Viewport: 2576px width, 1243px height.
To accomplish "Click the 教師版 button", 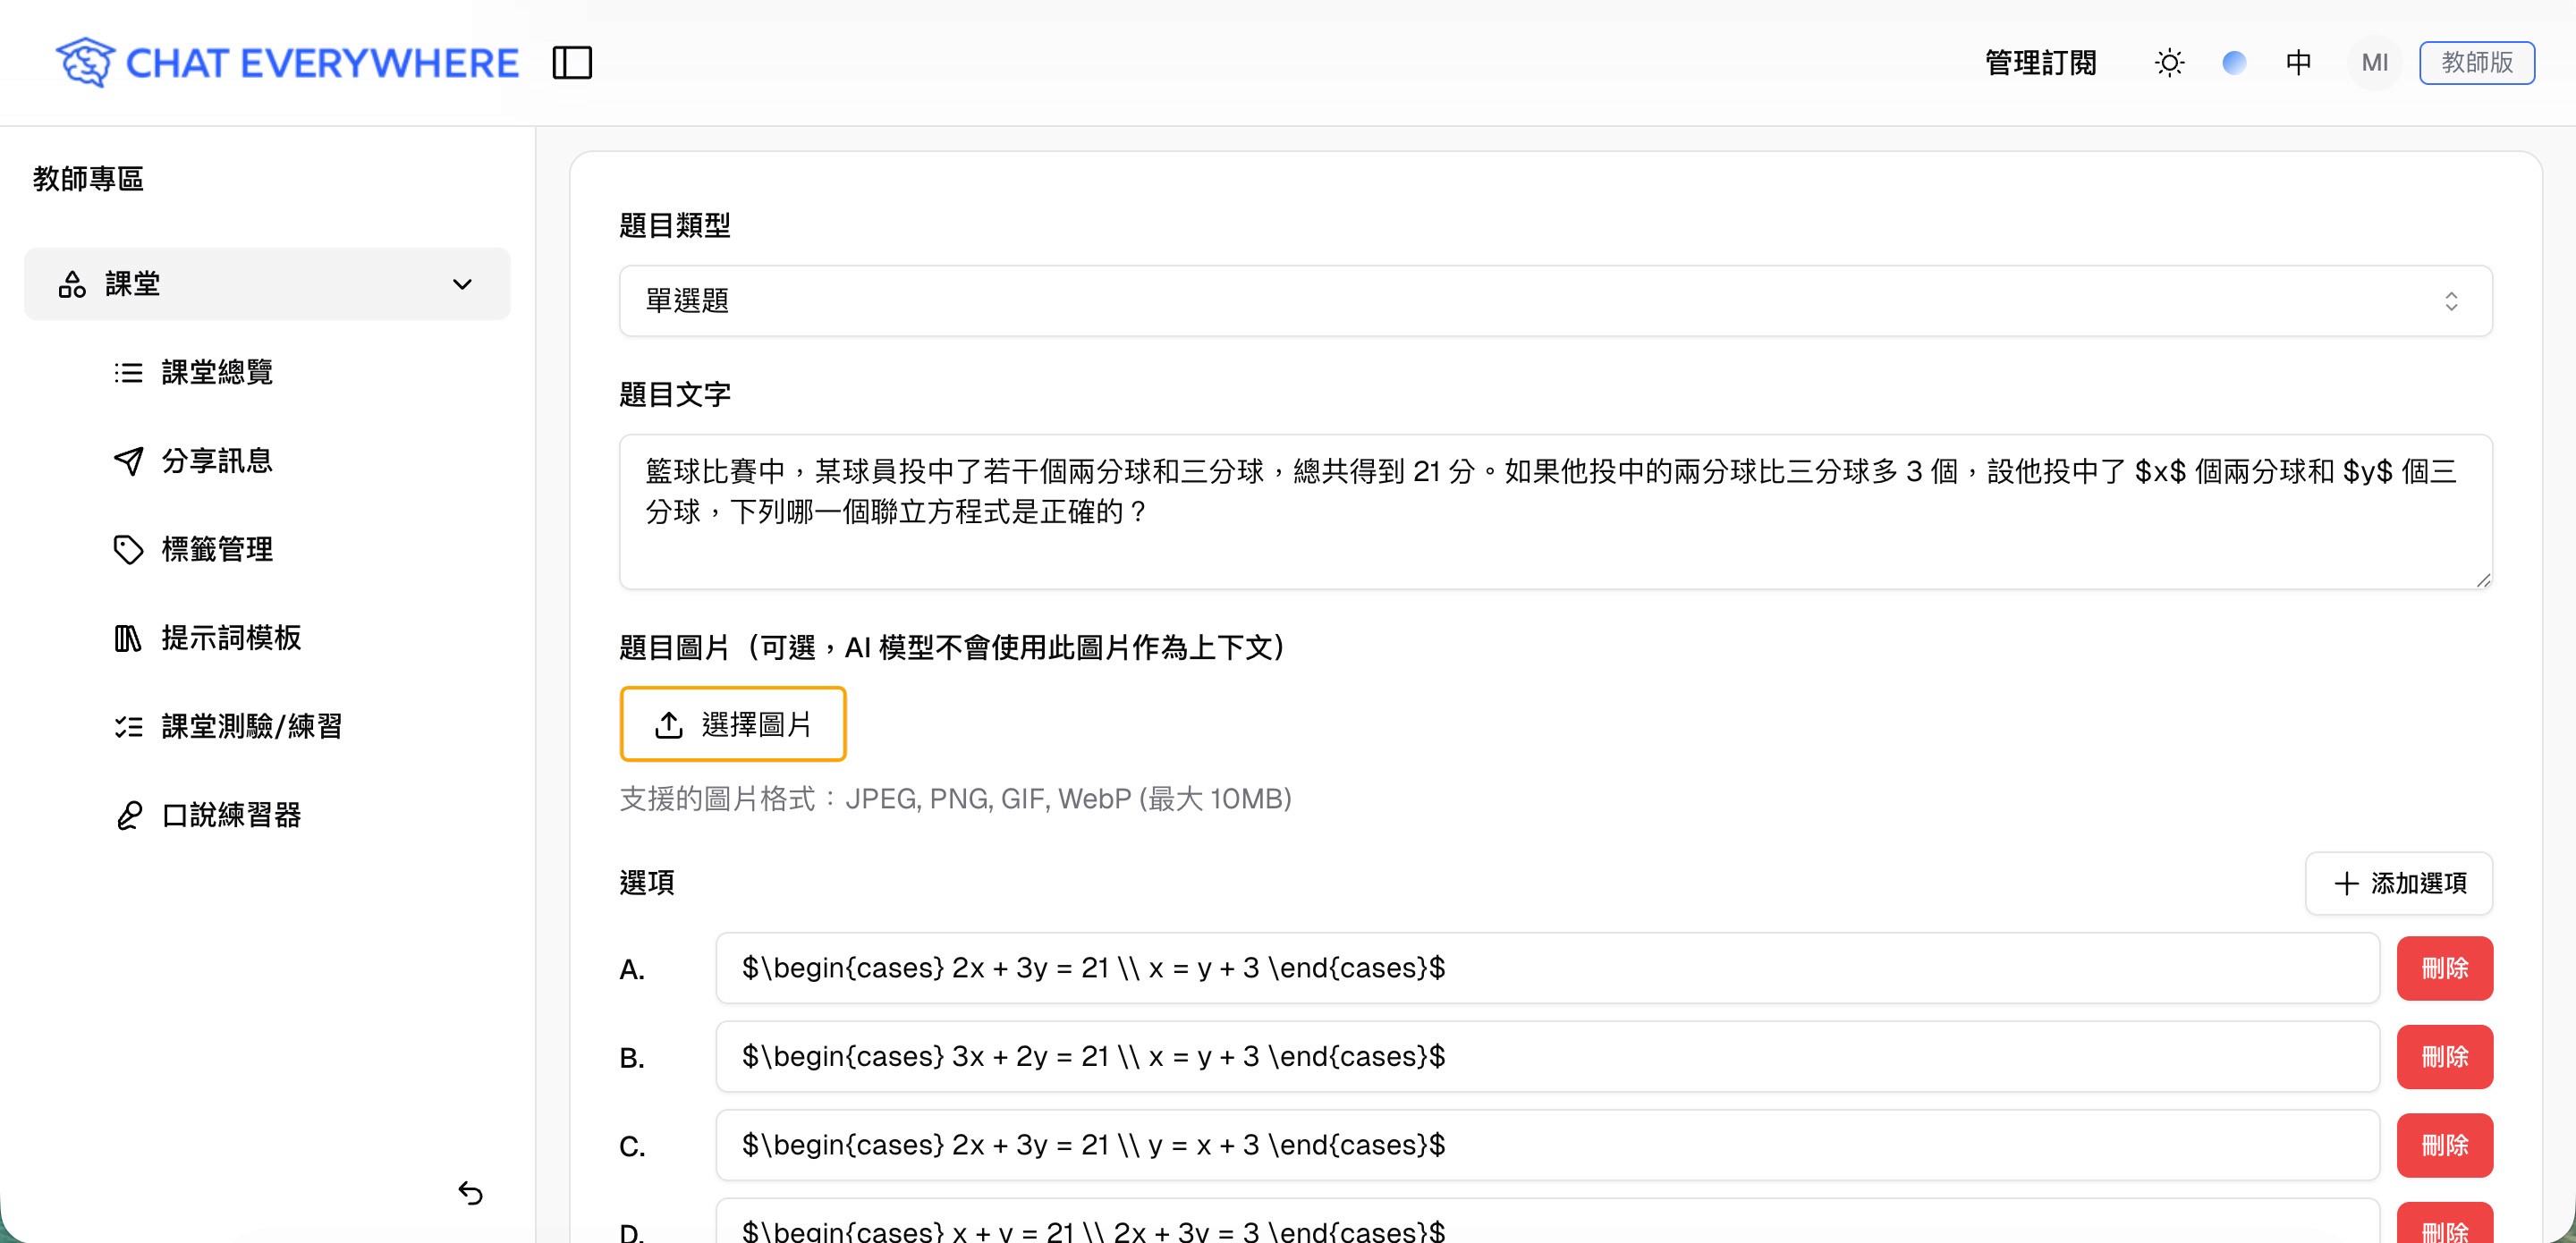I will pyautogui.click(x=2477, y=62).
